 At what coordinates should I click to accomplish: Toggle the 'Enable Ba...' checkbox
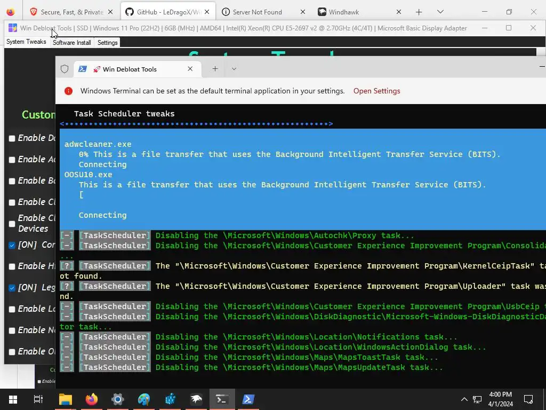(12, 181)
